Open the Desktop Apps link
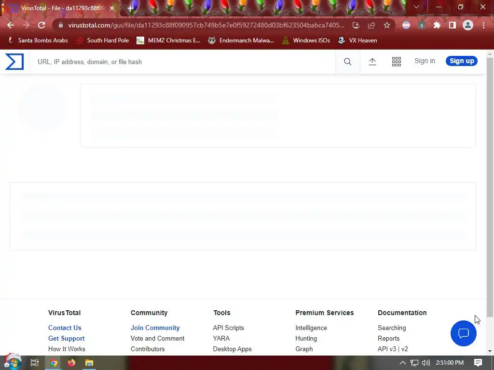 (232, 349)
